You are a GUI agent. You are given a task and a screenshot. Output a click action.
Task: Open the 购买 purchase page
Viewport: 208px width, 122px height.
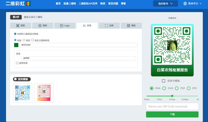coord(103,4)
